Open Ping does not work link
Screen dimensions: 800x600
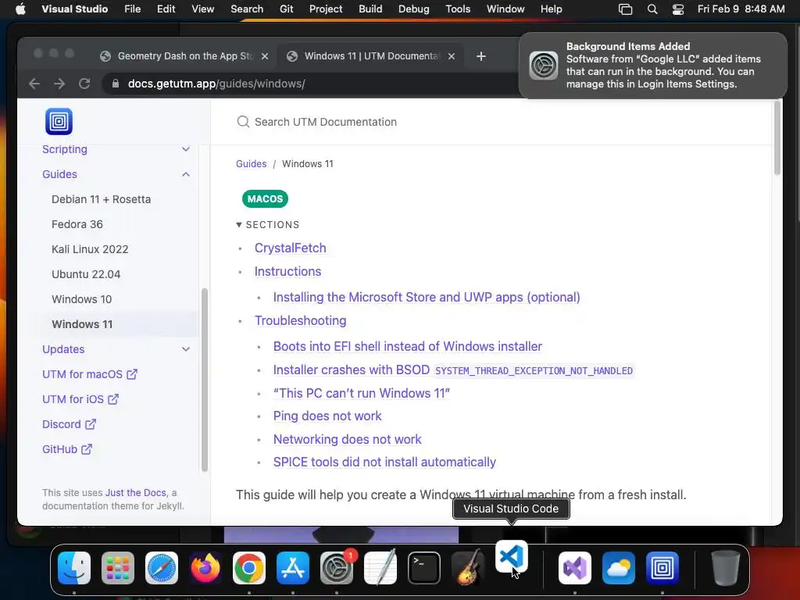click(x=327, y=416)
